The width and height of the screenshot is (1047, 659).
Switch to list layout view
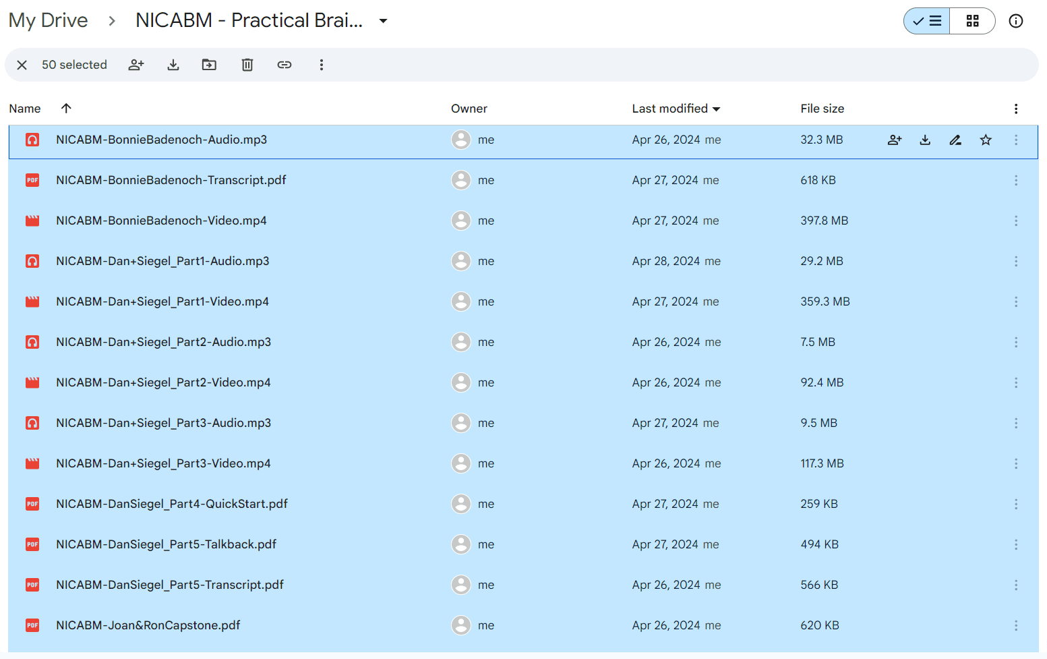[927, 21]
